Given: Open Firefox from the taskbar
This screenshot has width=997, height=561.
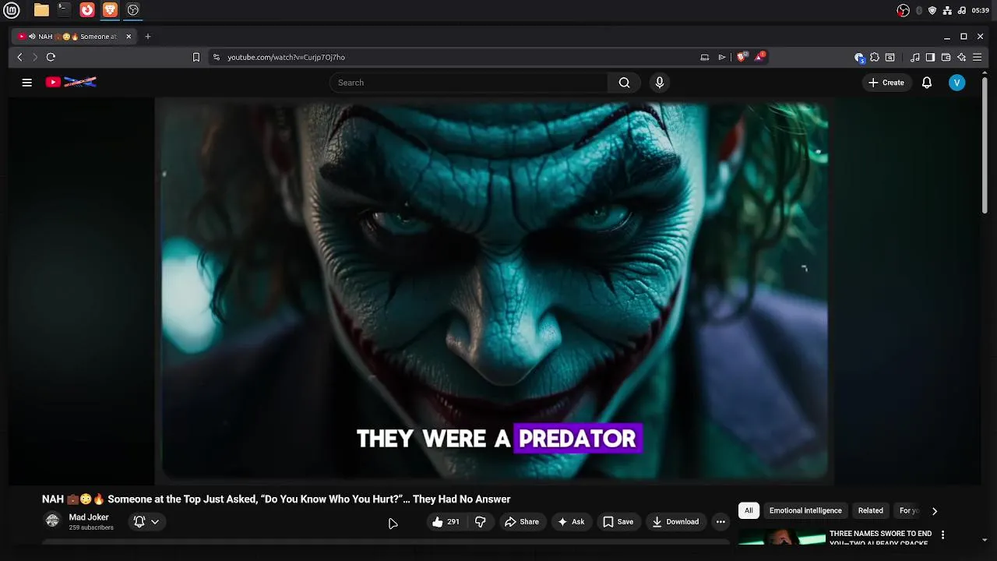Looking at the screenshot, I should (x=87, y=10).
